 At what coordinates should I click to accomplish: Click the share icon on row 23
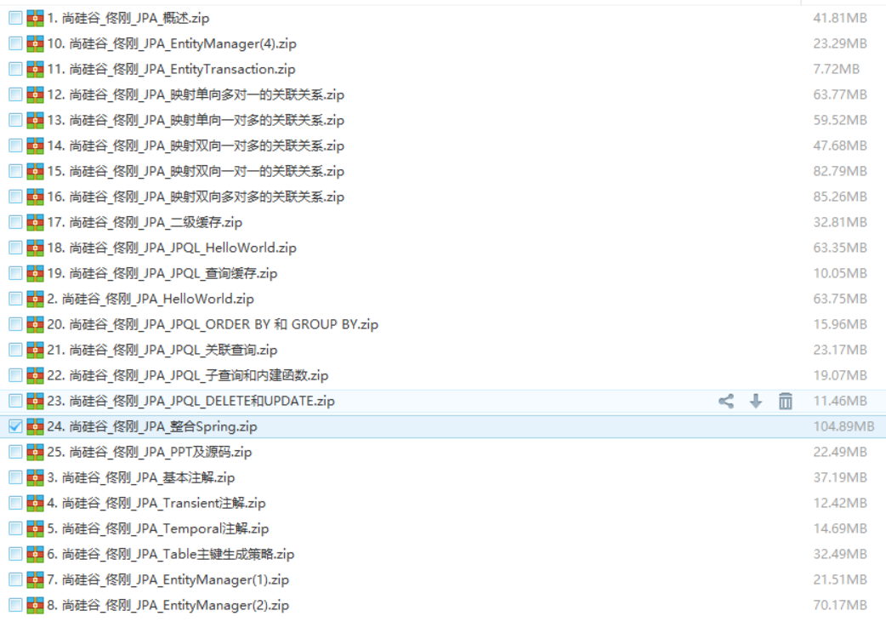726,402
